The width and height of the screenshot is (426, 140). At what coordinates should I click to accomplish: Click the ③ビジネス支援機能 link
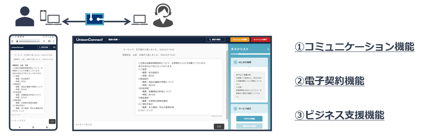tap(340, 115)
